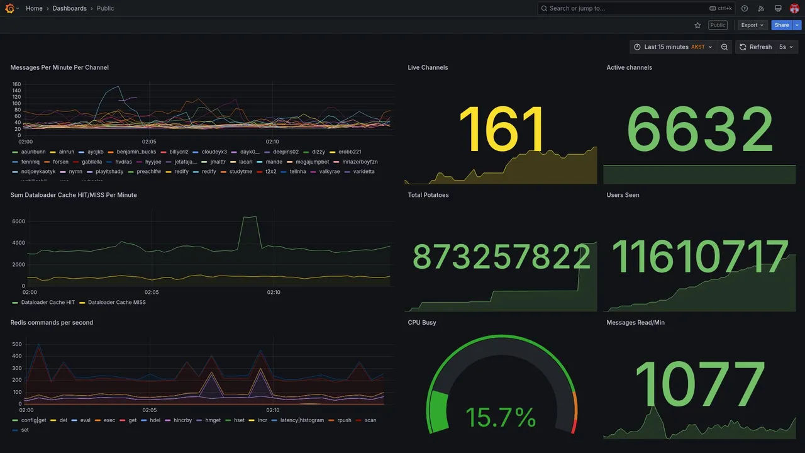This screenshot has width=805, height=453.
Task: Select the erobb221 legend entry
Action: pos(350,152)
